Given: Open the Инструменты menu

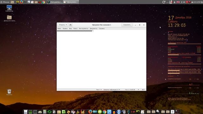Looking at the screenshot, I should click(x=83, y=28).
